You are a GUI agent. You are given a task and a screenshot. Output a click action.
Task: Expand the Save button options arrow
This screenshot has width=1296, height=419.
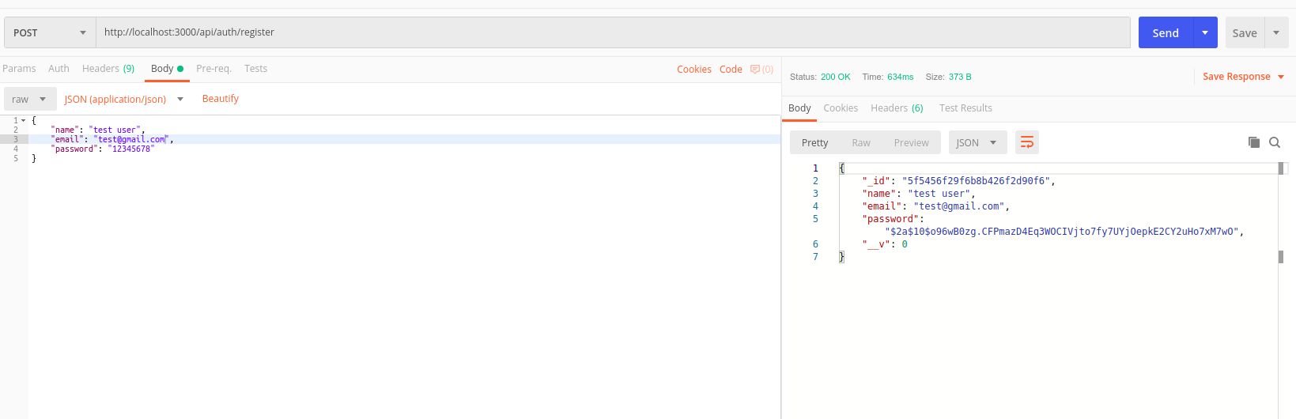(1276, 32)
